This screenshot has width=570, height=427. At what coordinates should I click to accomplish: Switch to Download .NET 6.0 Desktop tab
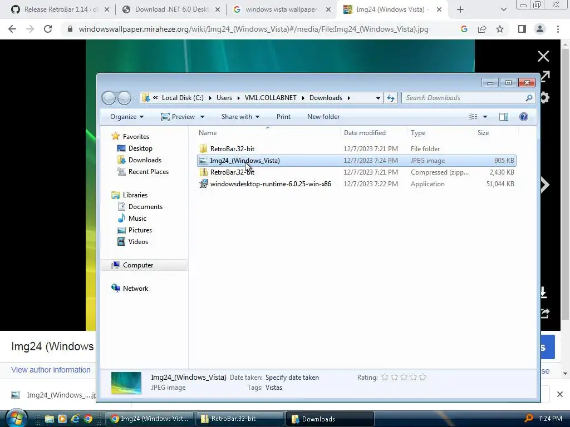click(x=171, y=9)
